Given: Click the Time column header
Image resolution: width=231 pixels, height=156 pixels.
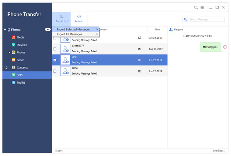Looking at the screenshot, I should pos(157,30).
